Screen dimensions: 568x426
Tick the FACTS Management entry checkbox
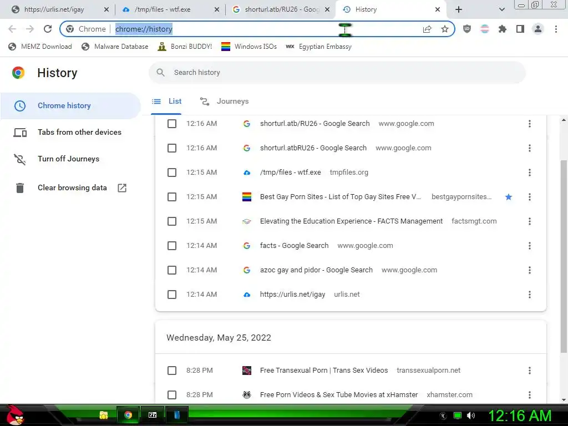pyautogui.click(x=172, y=221)
